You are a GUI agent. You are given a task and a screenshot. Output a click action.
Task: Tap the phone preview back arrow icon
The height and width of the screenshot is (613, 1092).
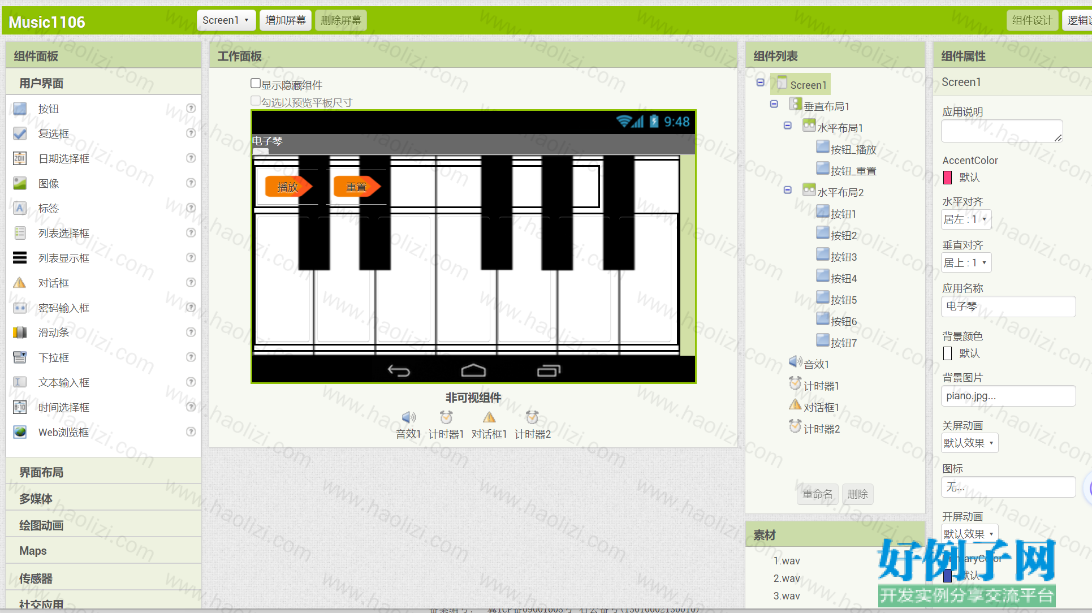pos(399,370)
